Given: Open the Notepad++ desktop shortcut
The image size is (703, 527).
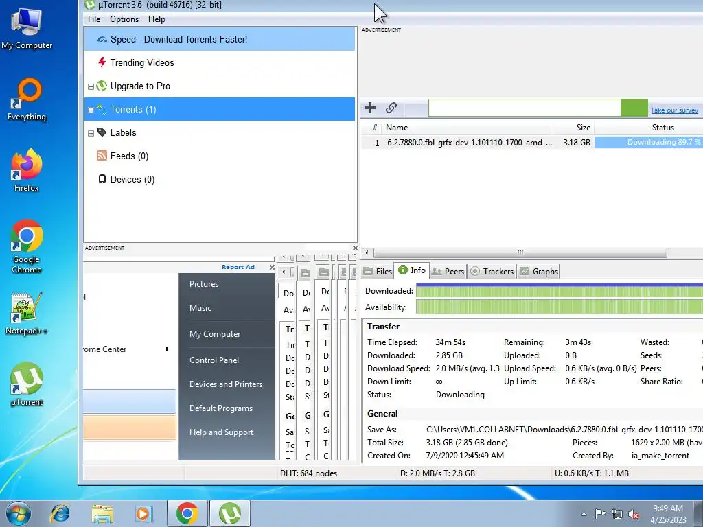Looking at the screenshot, I should coord(27,314).
